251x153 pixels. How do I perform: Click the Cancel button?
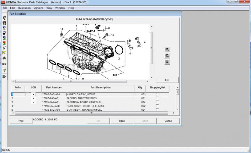click(168, 121)
